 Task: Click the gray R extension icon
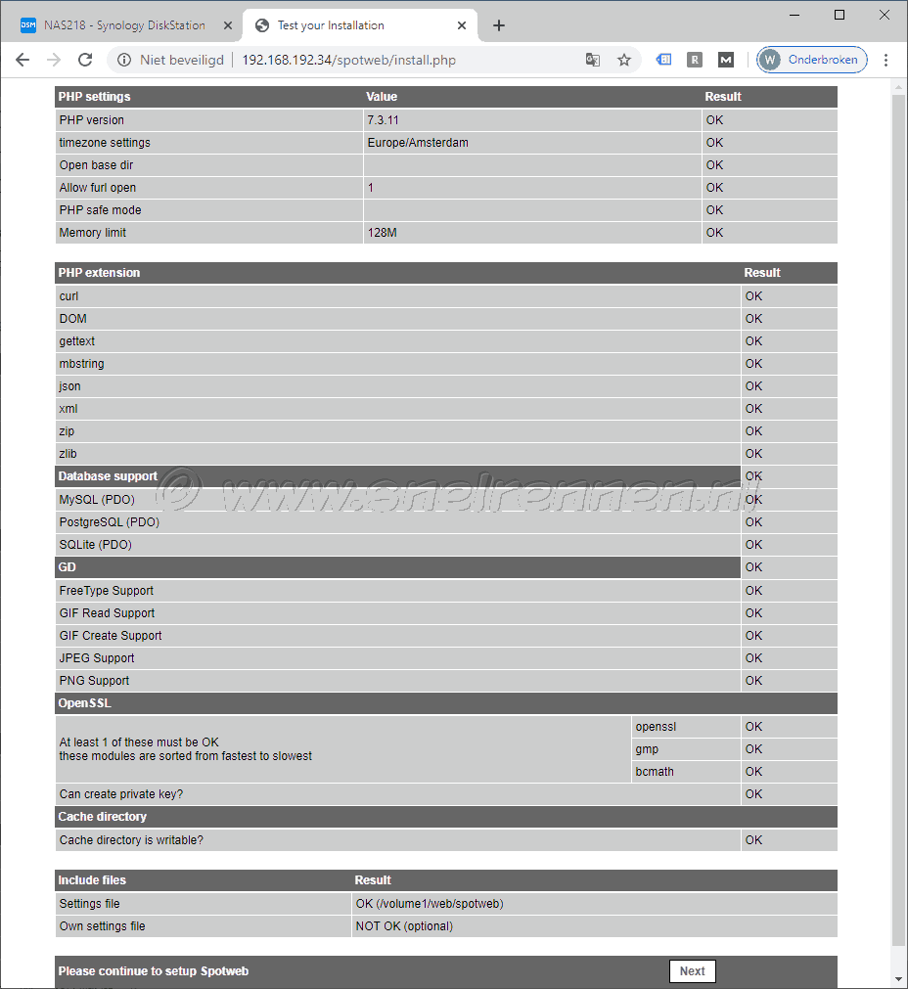[x=695, y=60]
